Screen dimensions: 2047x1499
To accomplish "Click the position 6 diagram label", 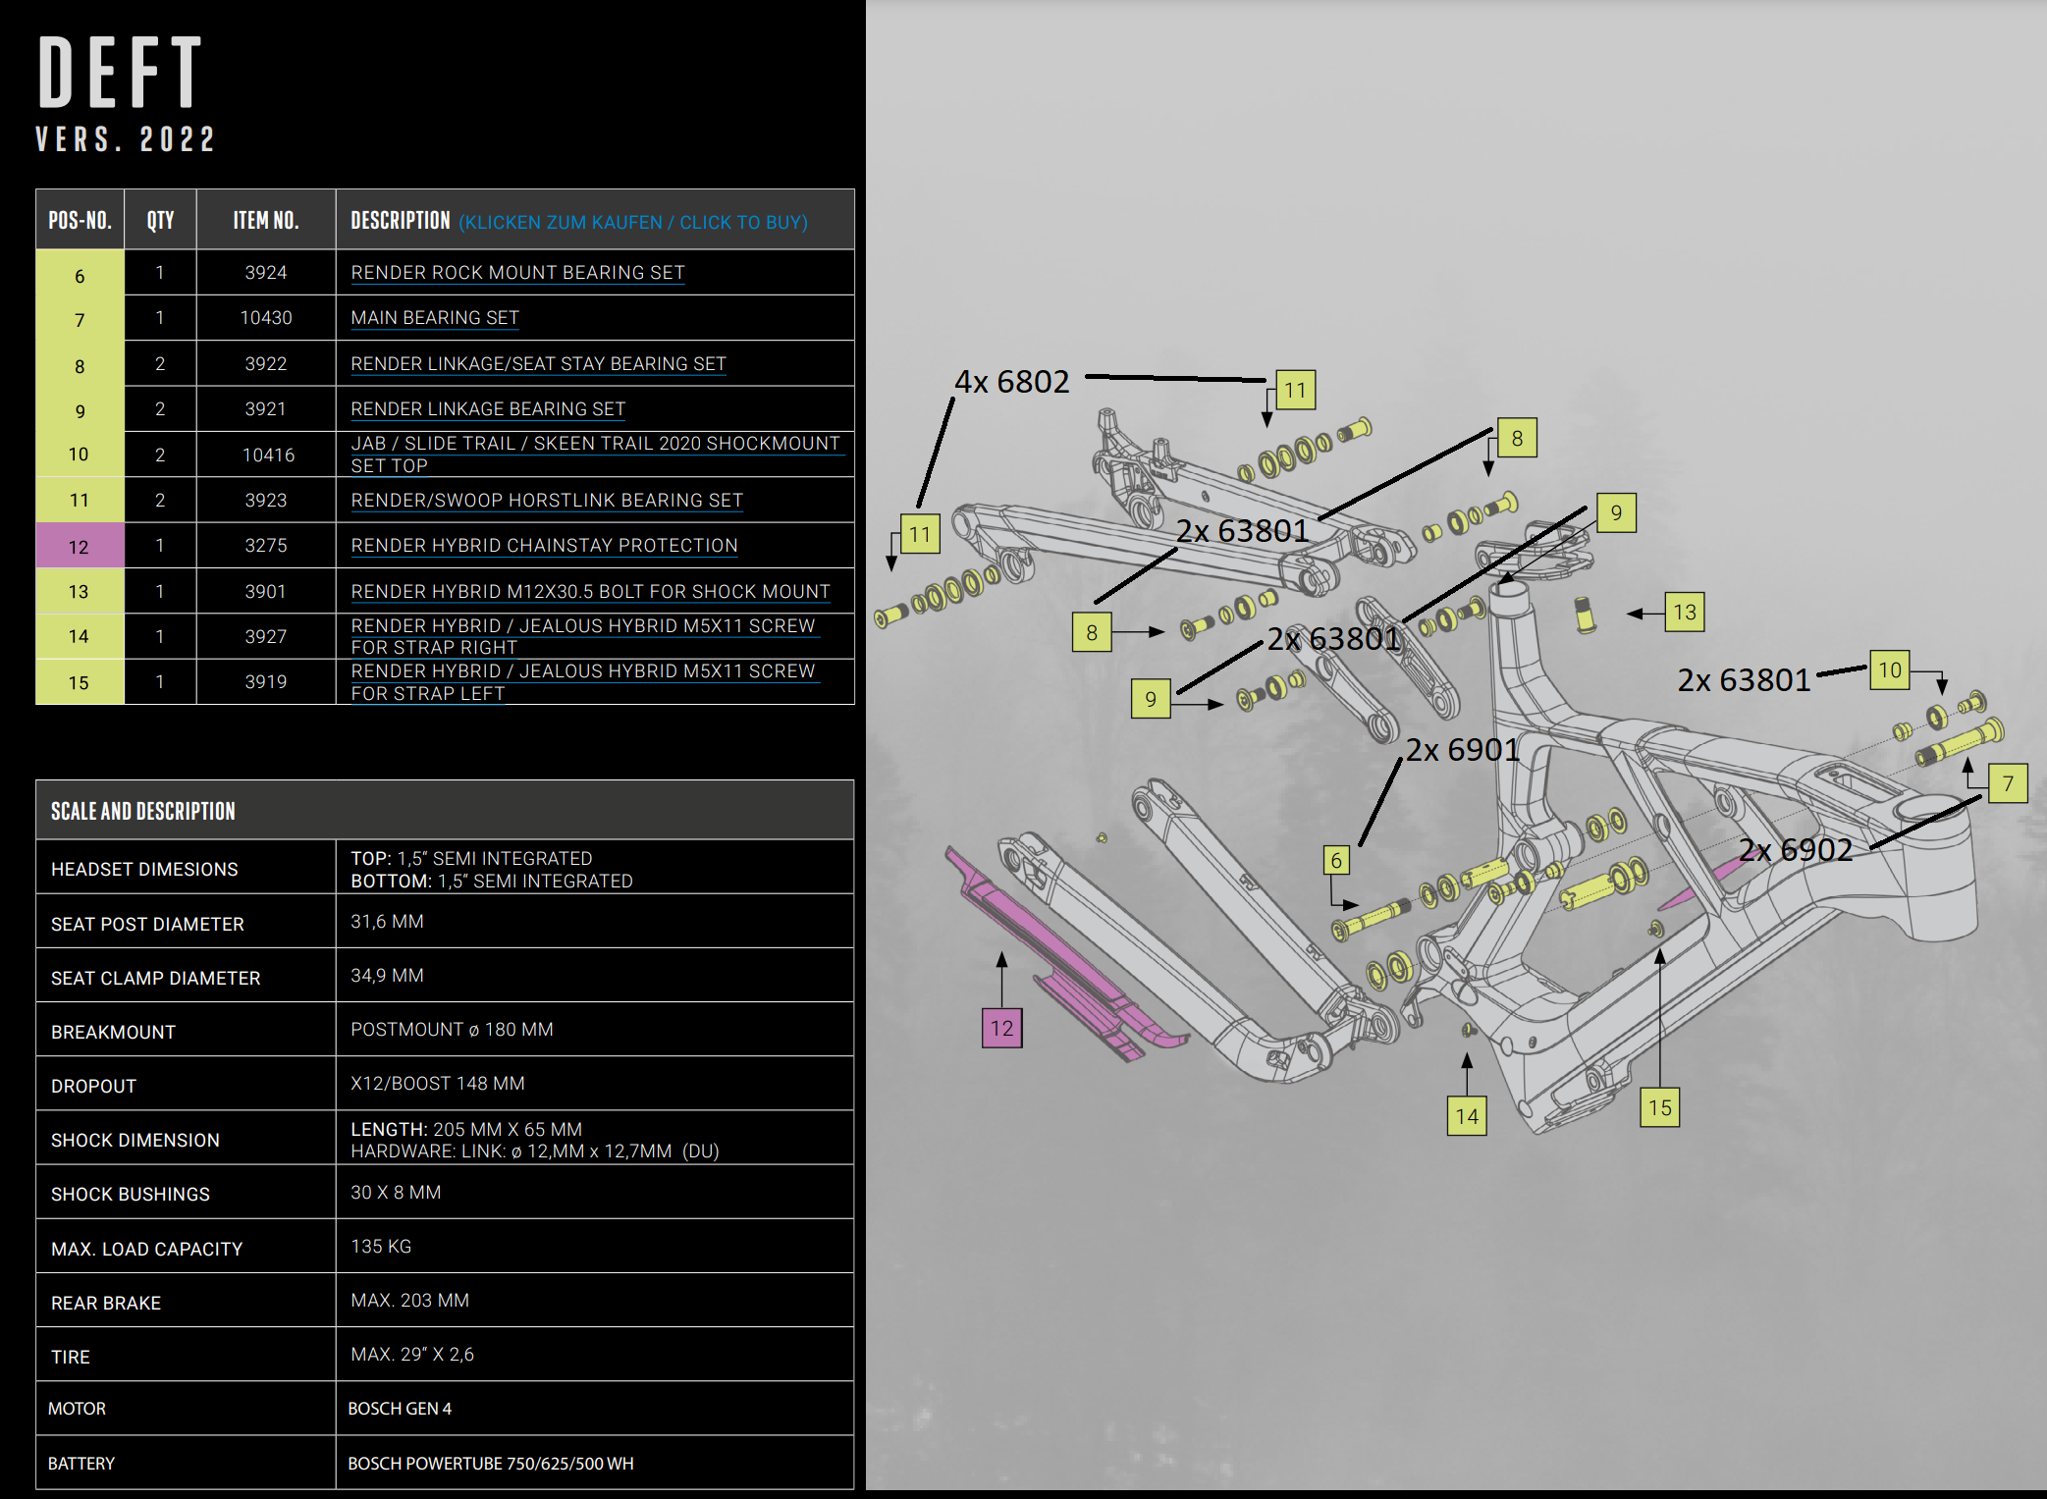I will (1335, 861).
